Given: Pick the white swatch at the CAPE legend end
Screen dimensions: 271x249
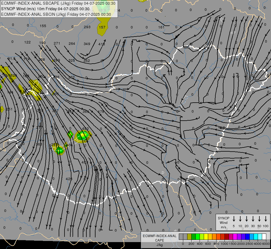Looking at the screenshot, I should tap(264, 237).
